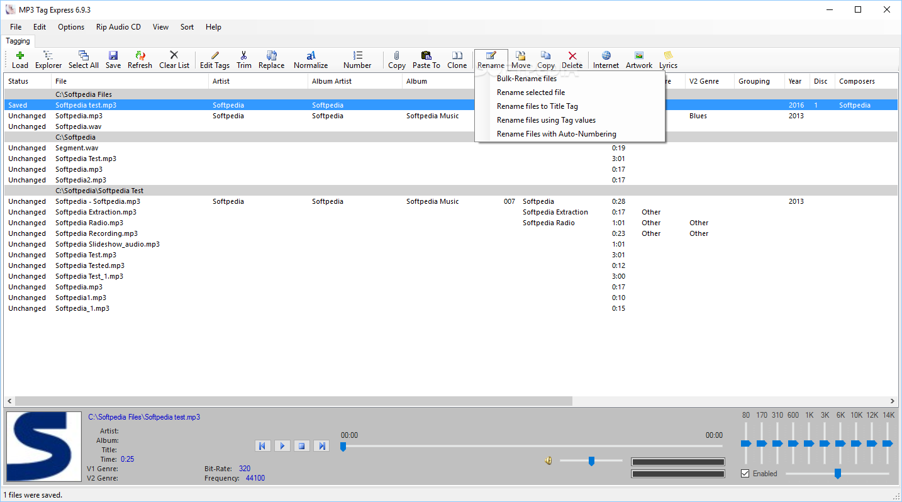Open the Help menu
Image resolution: width=902 pixels, height=502 pixels.
[213, 27]
